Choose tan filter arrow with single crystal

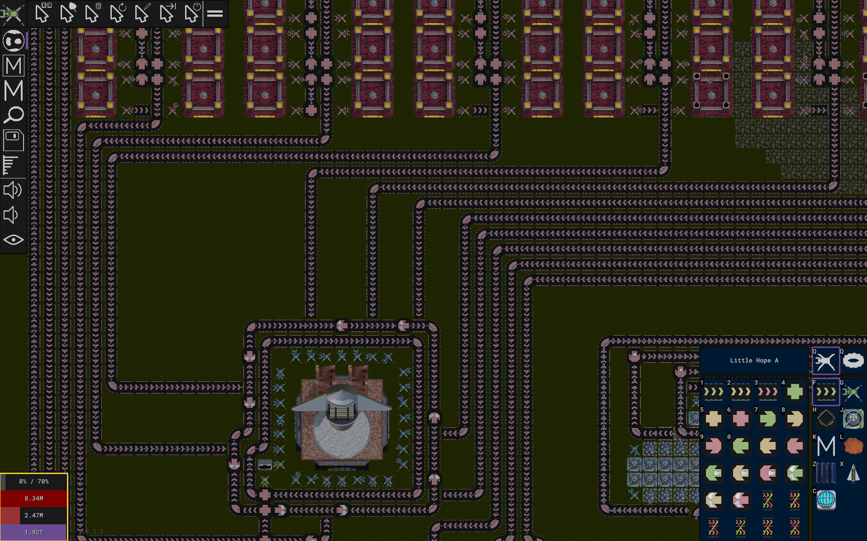tap(740, 473)
